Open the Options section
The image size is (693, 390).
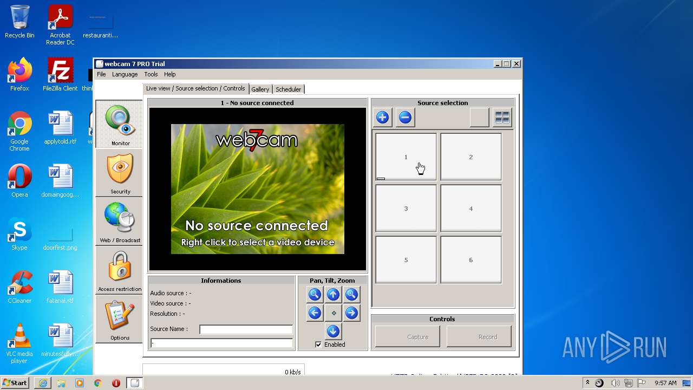point(119,319)
